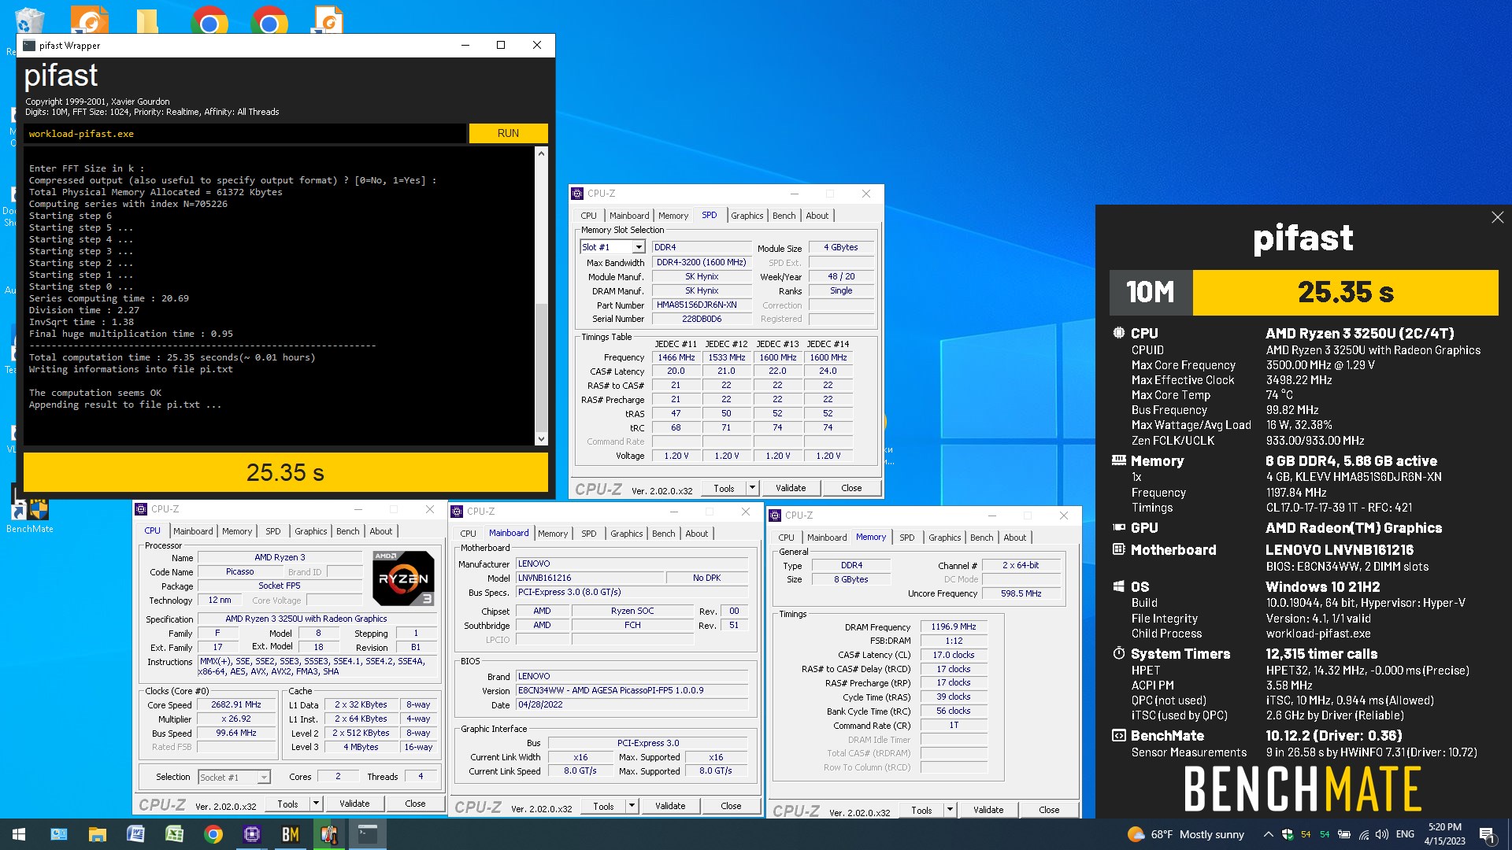Click the taskbar clock showing 5:20 PM
The width and height of the screenshot is (1512, 850).
(1444, 834)
